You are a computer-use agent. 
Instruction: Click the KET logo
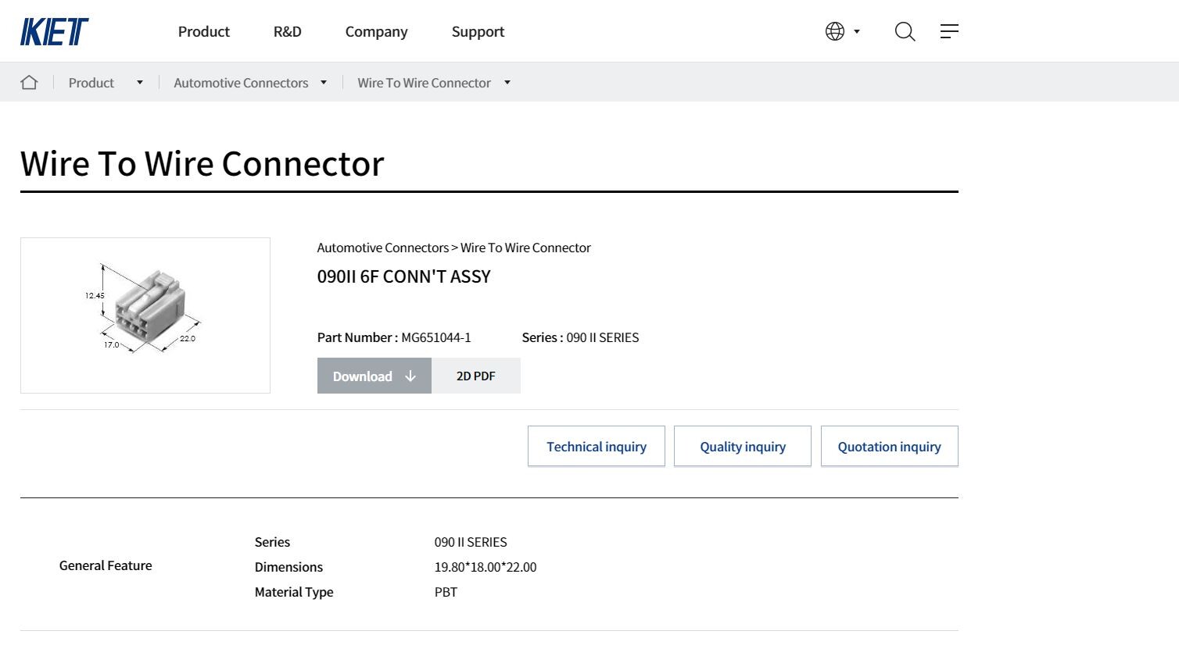pos(54,32)
